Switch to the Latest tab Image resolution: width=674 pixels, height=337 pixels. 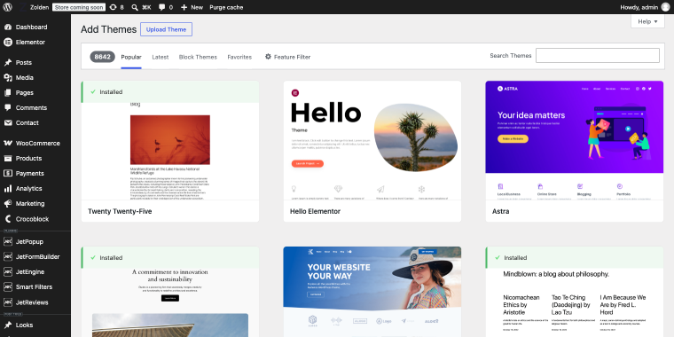pos(161,57)
